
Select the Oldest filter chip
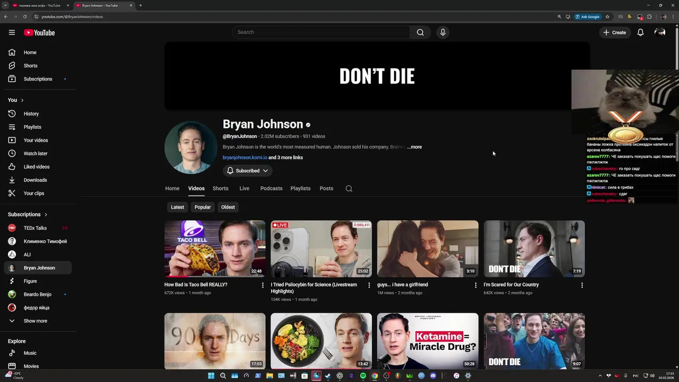tap(228, 207)
